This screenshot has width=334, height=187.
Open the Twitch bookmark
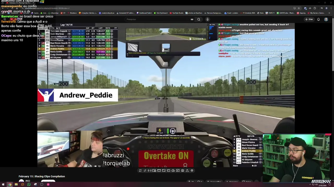[x=34, y=13]
